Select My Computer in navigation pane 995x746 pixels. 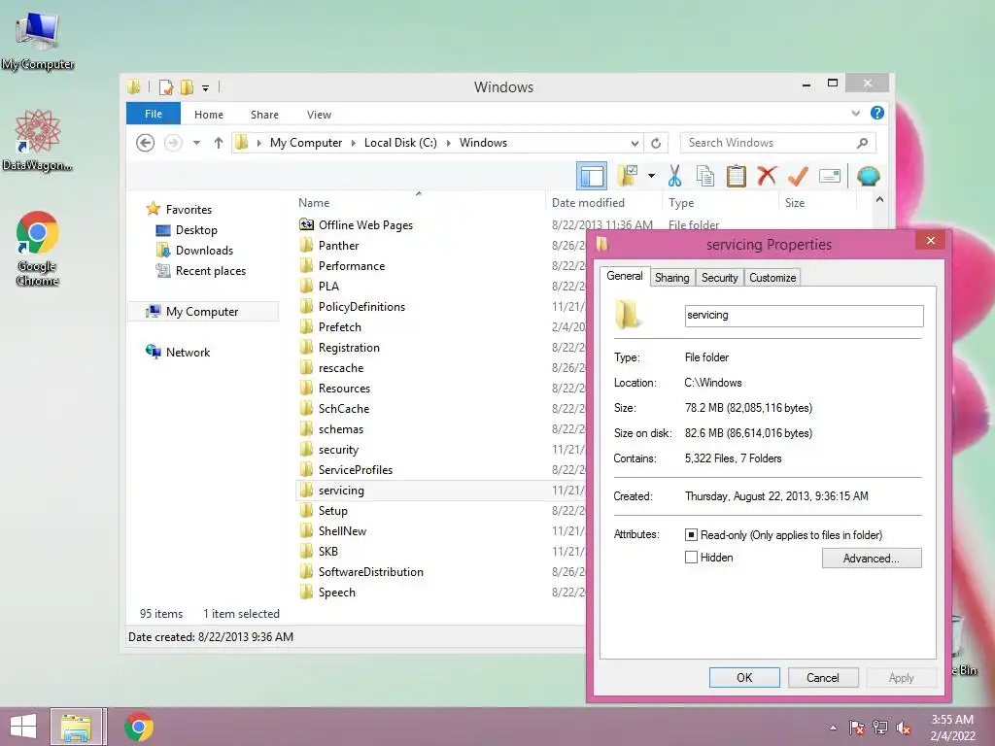point(202,312)
